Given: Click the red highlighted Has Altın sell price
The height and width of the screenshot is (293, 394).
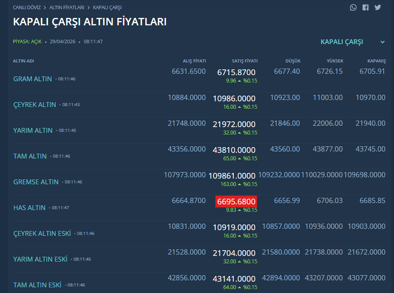Looking at the screenshot, I should click(236, 201).
